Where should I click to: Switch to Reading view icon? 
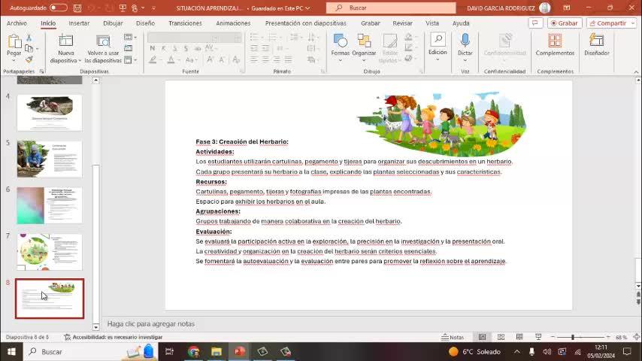(x=519, y=337)
